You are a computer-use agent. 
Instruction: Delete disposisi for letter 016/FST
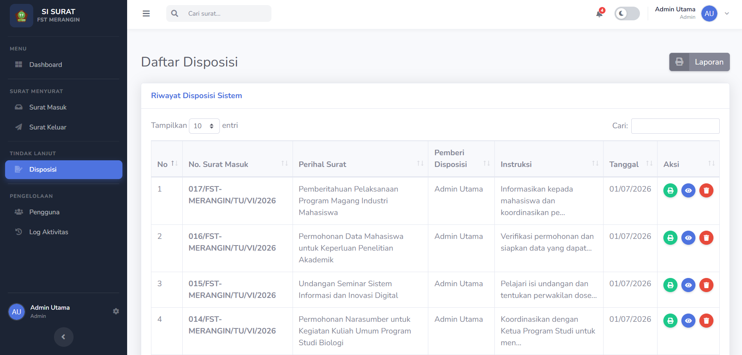(x=706, y=238)
